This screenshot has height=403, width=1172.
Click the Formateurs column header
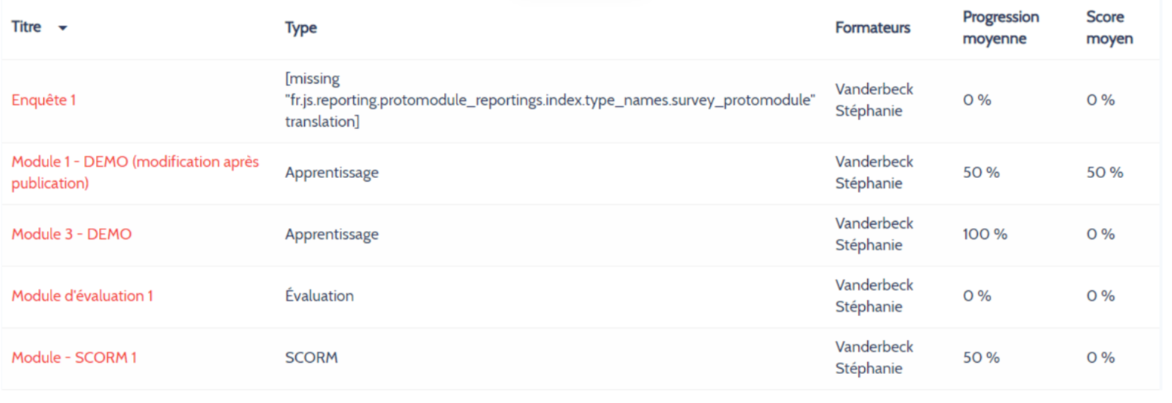tap(873, 27)
